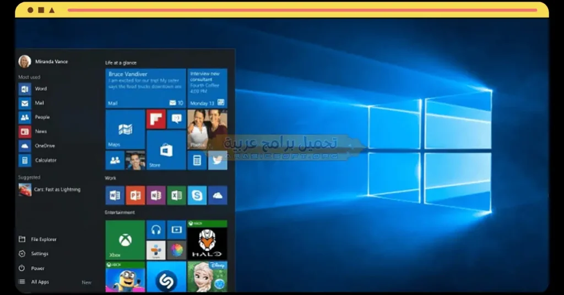Viewport: 564px width, 295px height.
Task: Launch the Disney Frozen game tile
Action: 207,277
